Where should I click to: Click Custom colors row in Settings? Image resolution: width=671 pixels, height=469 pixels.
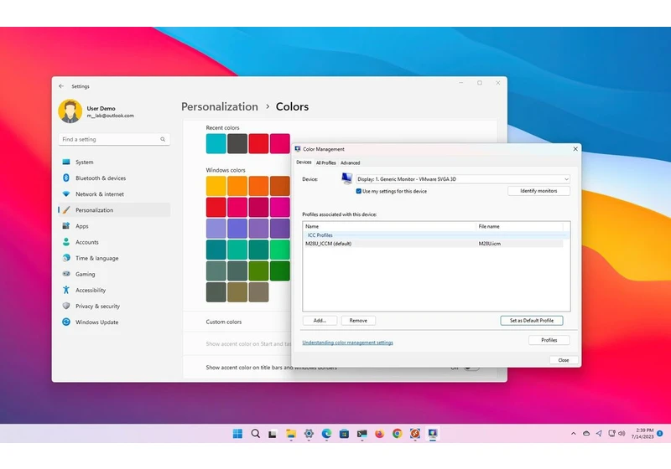tap(237, 322)
